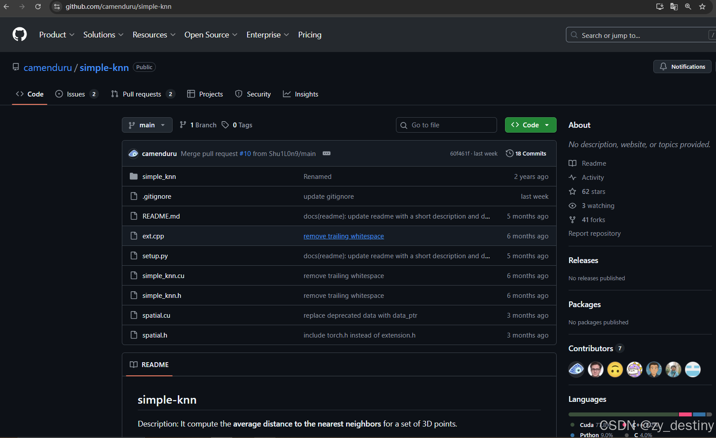This screenshot has width=716, height=438.
Task: Click blue segment of languages bar
Action: (699, 414)
